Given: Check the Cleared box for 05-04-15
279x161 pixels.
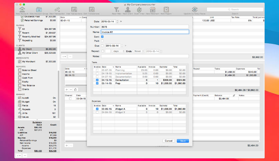Looking at the screenshot, I should (70, 98).
